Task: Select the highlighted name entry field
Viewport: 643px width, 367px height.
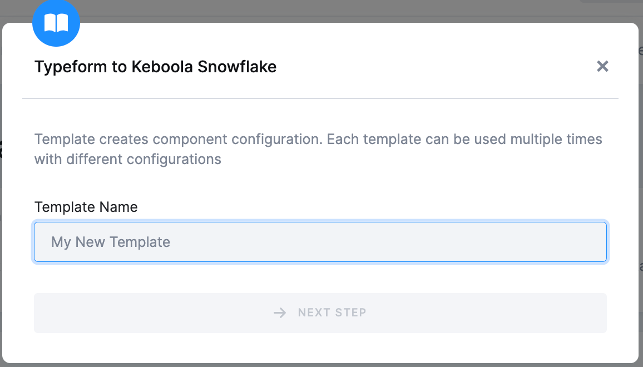Action: [320, 242]
